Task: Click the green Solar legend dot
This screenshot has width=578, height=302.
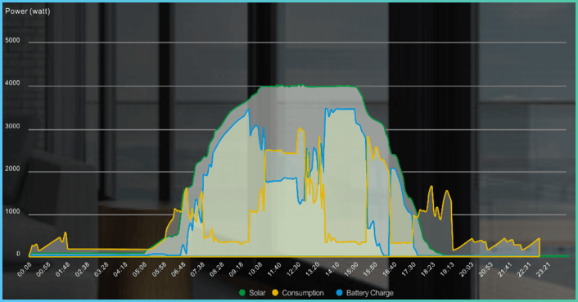Action: click(x=242, y=293)
